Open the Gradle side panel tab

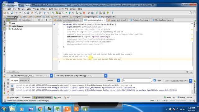click(x=195, y=23)
